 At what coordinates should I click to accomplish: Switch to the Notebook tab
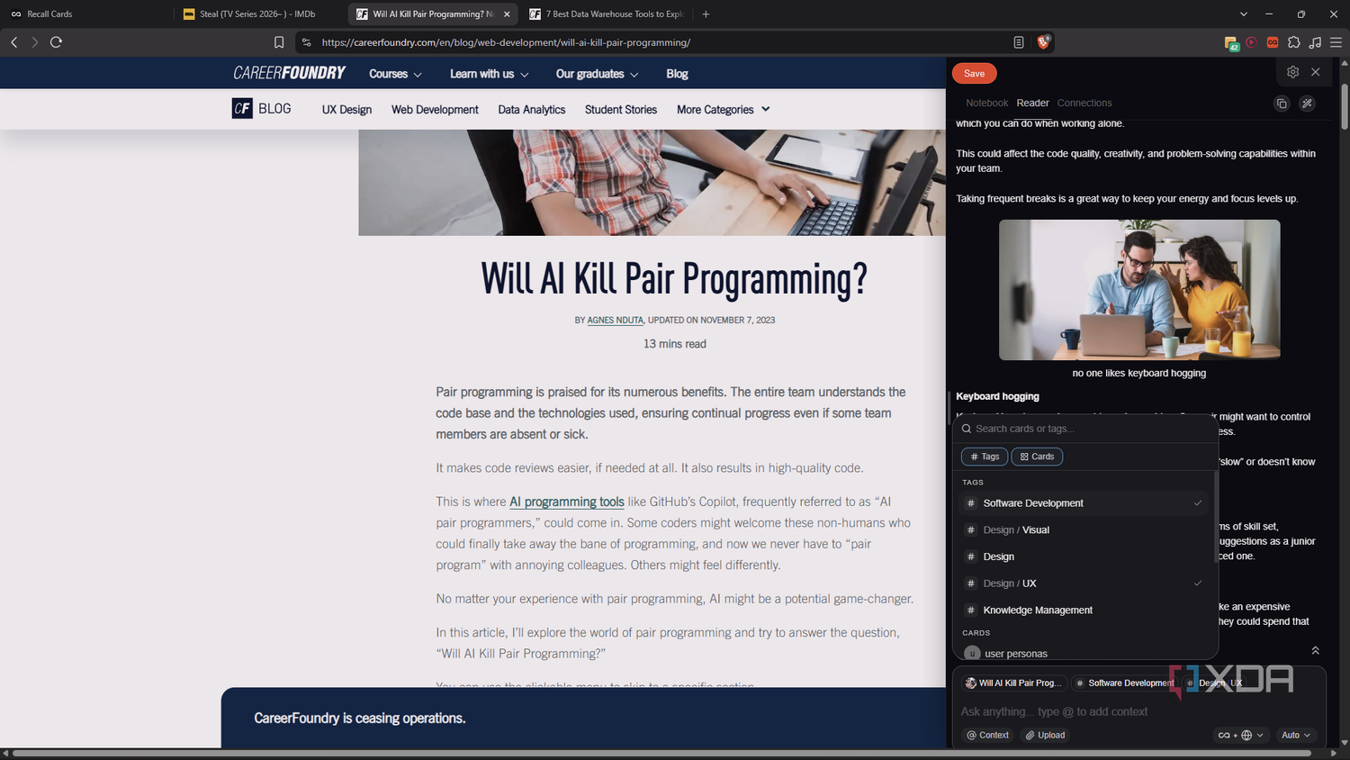click(986, 104)
